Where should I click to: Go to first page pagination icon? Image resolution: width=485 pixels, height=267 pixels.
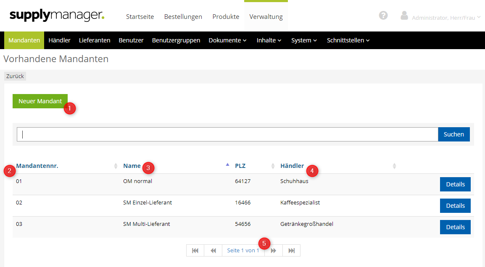tap(195, 251)
